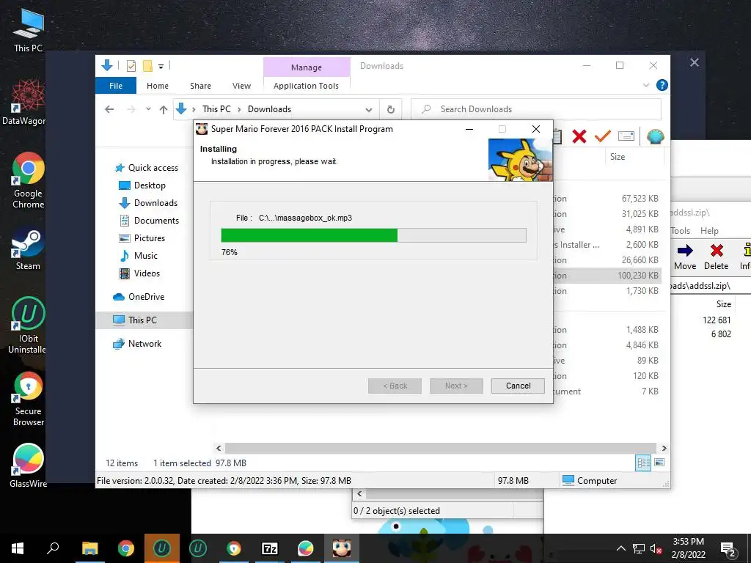Screen dimensions: 751x563
Task: Click red X icon in rear window toolbar
Action: [579, 136]
